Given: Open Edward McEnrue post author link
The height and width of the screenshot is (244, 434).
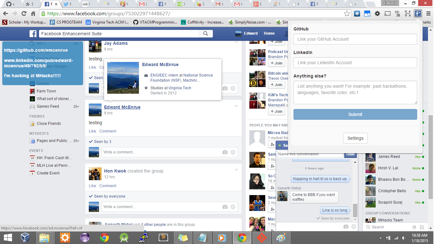Looking at the screenshot, I should 122,107.
